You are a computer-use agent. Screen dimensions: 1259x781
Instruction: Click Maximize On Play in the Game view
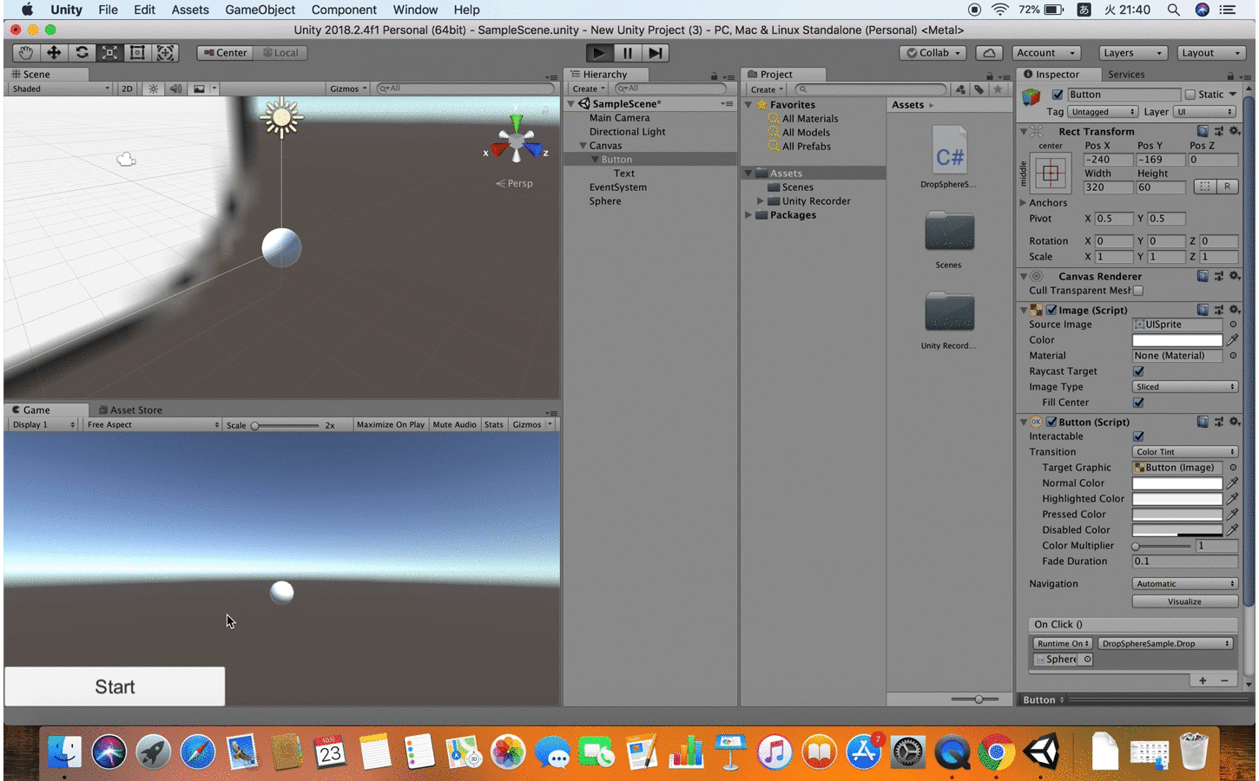click(392, 424)
